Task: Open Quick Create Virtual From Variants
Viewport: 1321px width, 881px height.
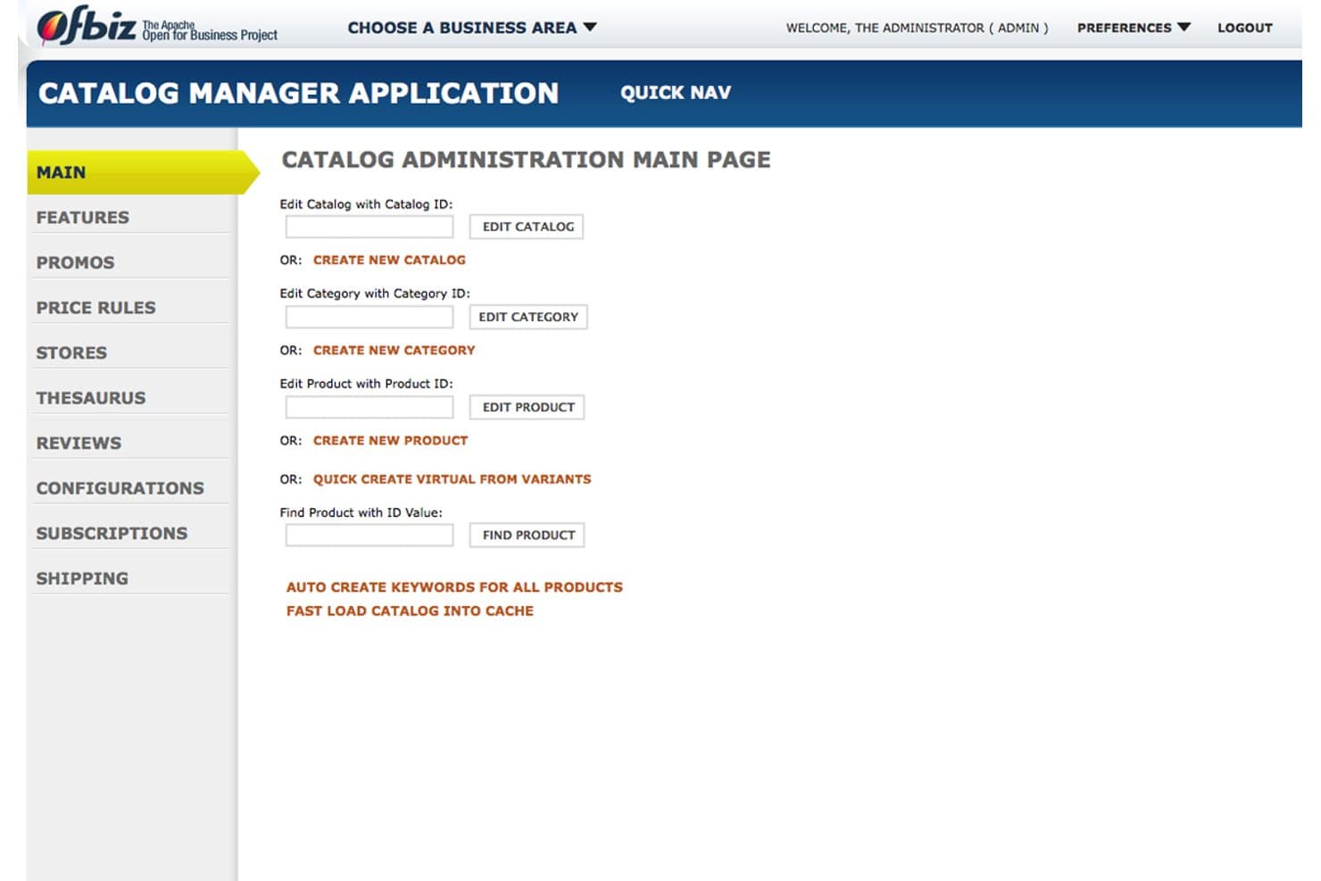Action: [452, 479]
